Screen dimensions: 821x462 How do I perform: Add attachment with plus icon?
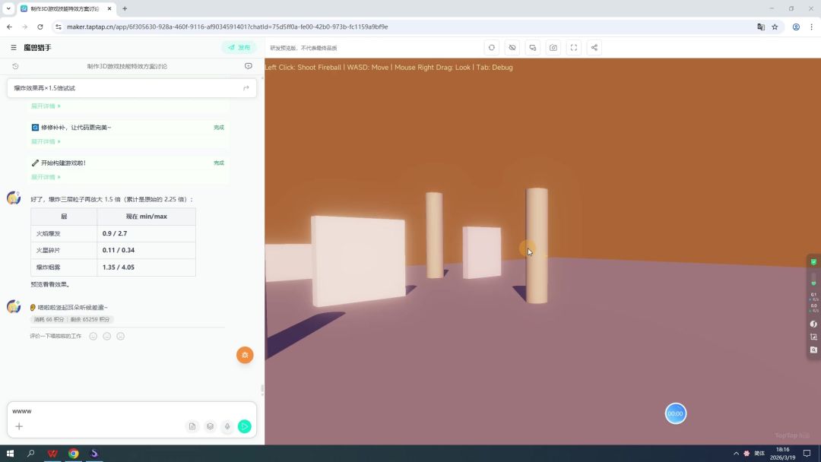pos(19,427)
